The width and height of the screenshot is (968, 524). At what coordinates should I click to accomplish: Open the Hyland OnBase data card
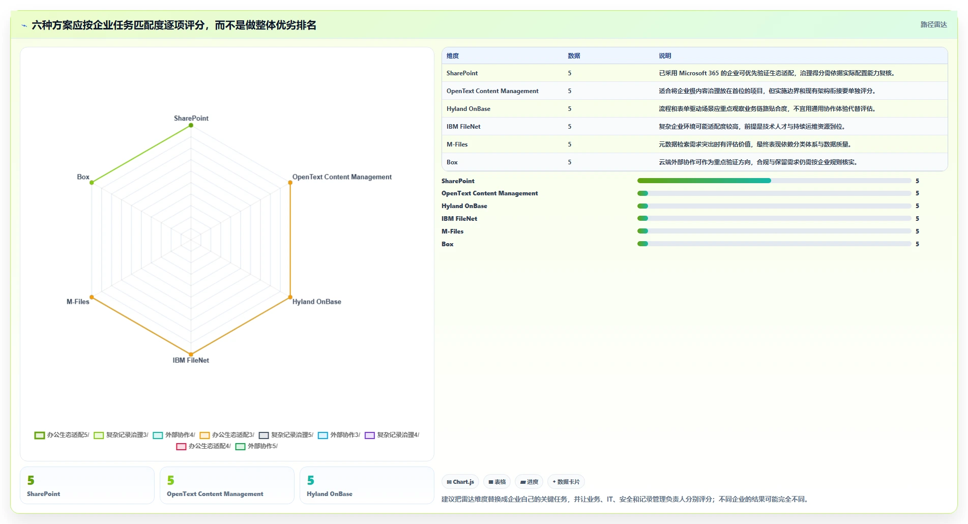click(367, 485)
